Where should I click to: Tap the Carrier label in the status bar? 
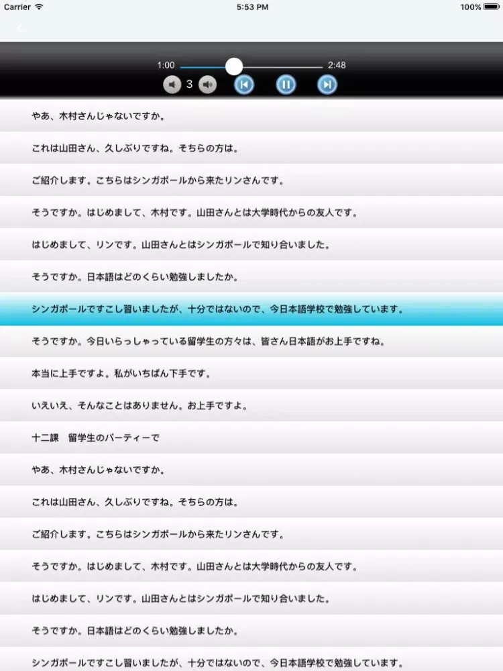[x=17, y=7]
